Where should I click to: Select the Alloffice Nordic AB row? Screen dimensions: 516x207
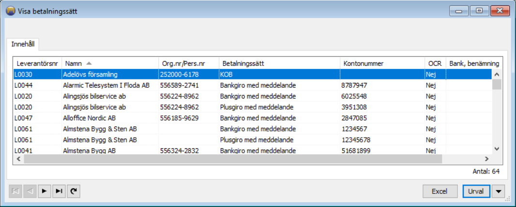pos(253,118)
